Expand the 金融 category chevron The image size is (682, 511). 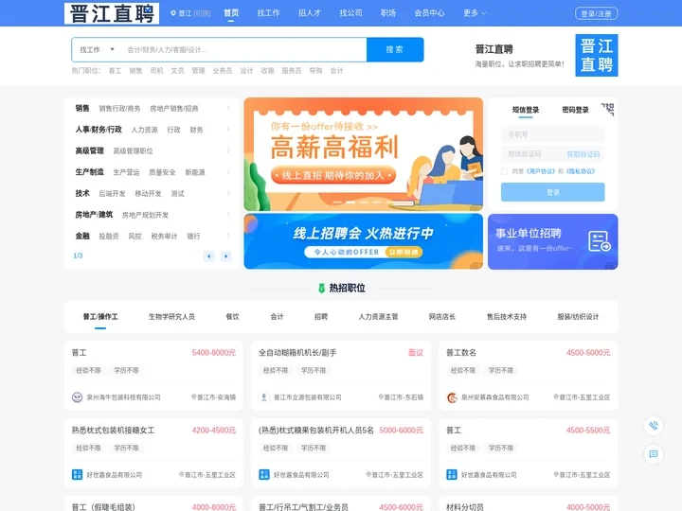pyautogui.click(x=228, y=236)
